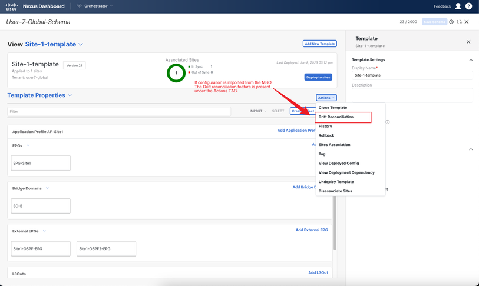The height and width of the screenshot is (286, 479).
Task: Close the schema with X icon
Action: (467, 22)
